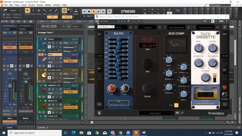Open the Views menu

pyautogui.click(x=17, y=5)
